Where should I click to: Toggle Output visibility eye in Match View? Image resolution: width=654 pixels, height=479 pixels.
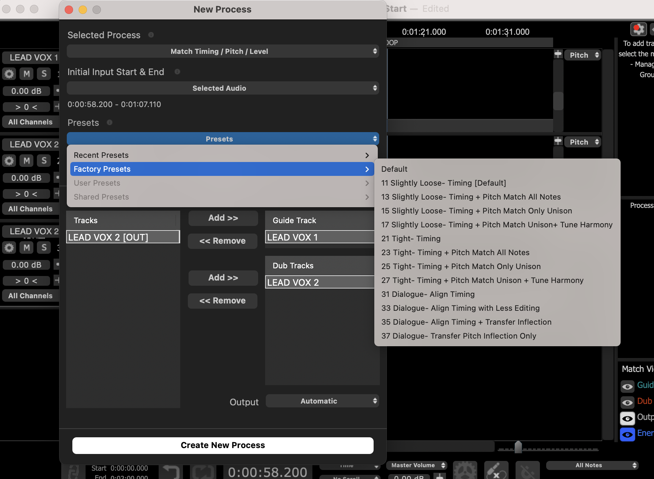[627, 418]
